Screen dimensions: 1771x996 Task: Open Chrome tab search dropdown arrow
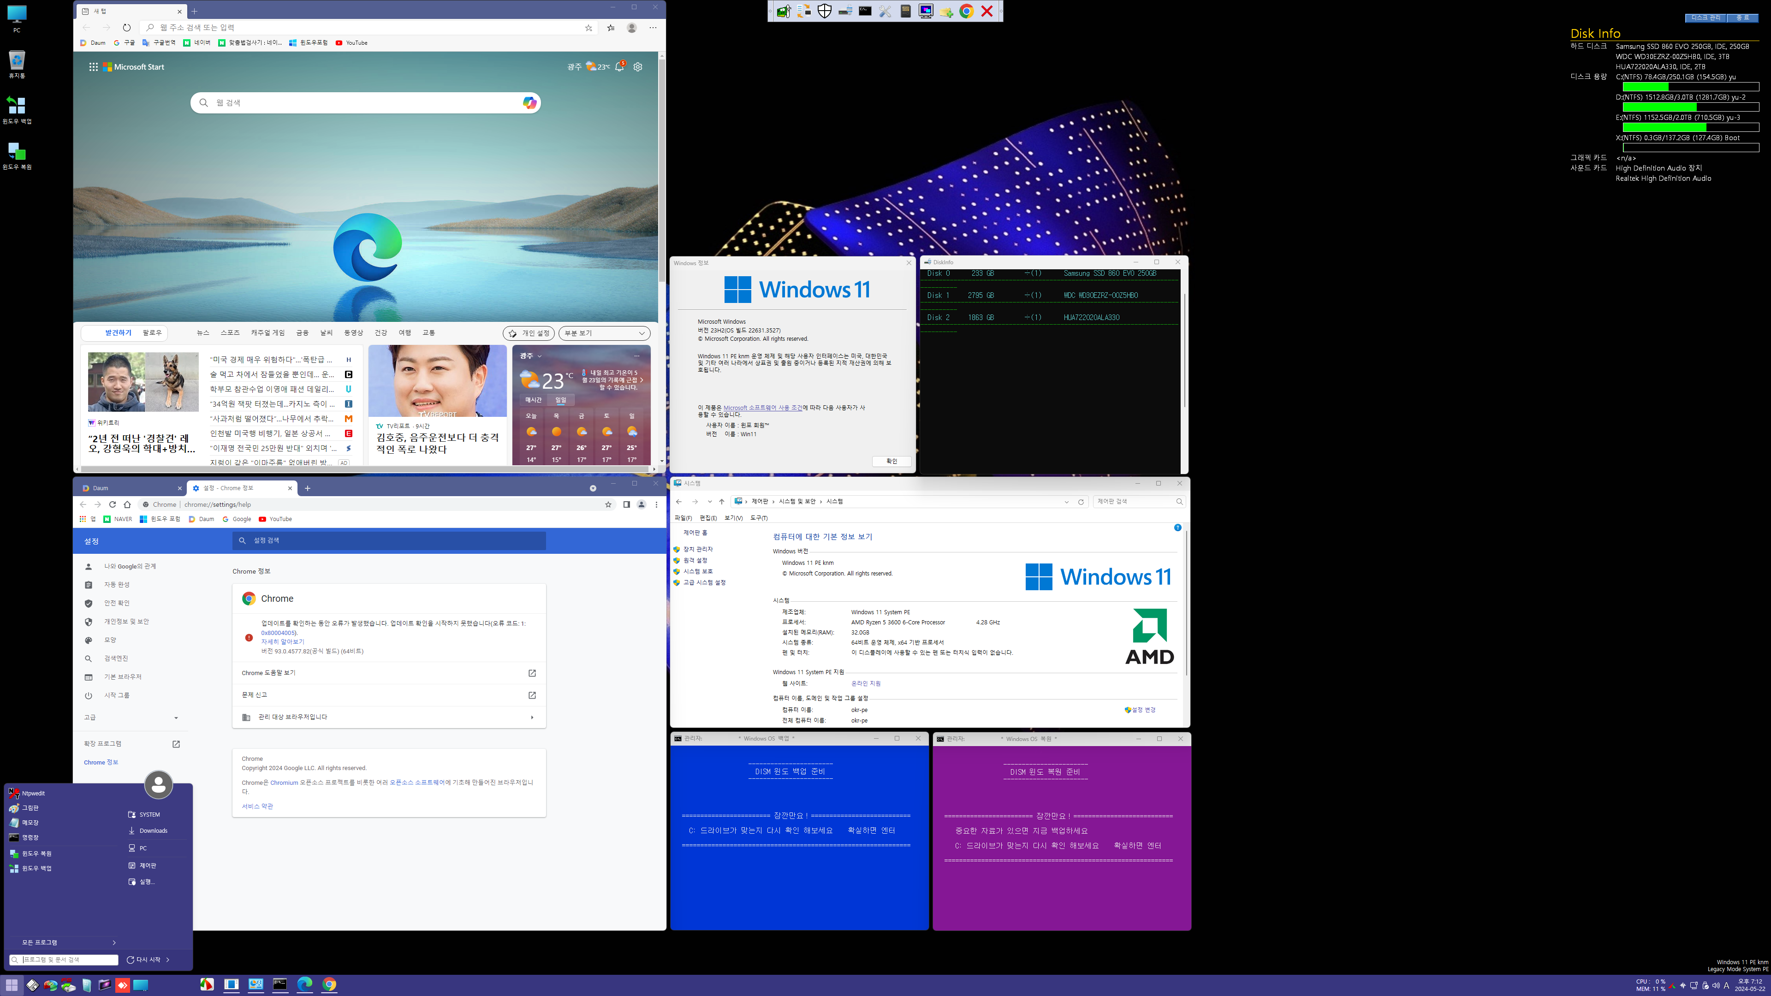tap(593, 488)
